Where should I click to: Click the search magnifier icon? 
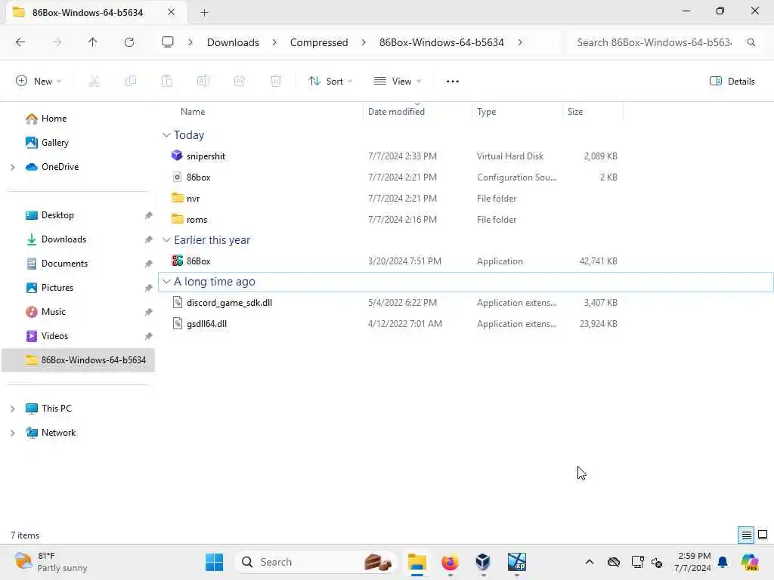tap(751, 42)
